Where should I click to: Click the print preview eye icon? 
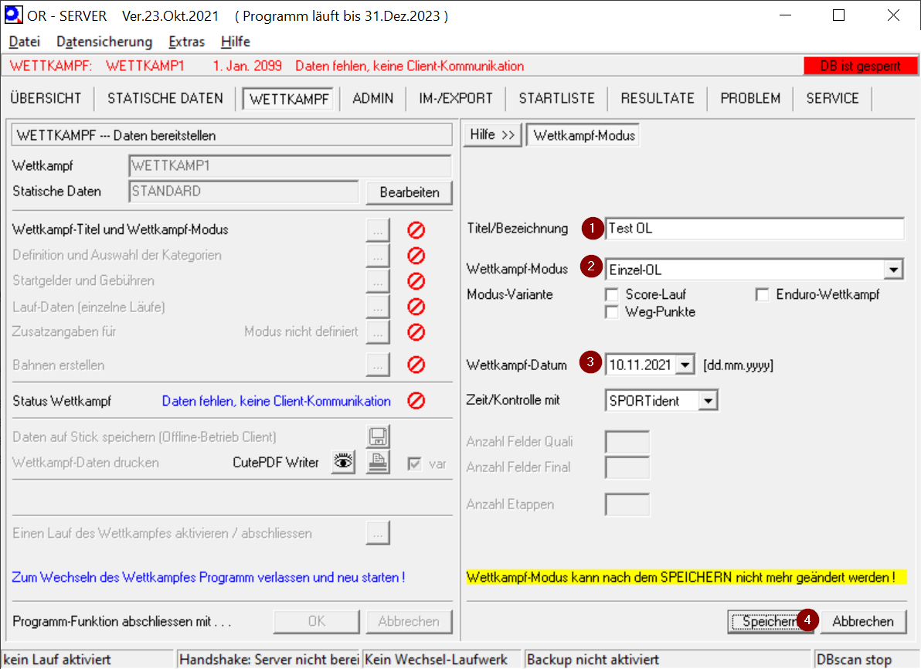click(344, 462)
